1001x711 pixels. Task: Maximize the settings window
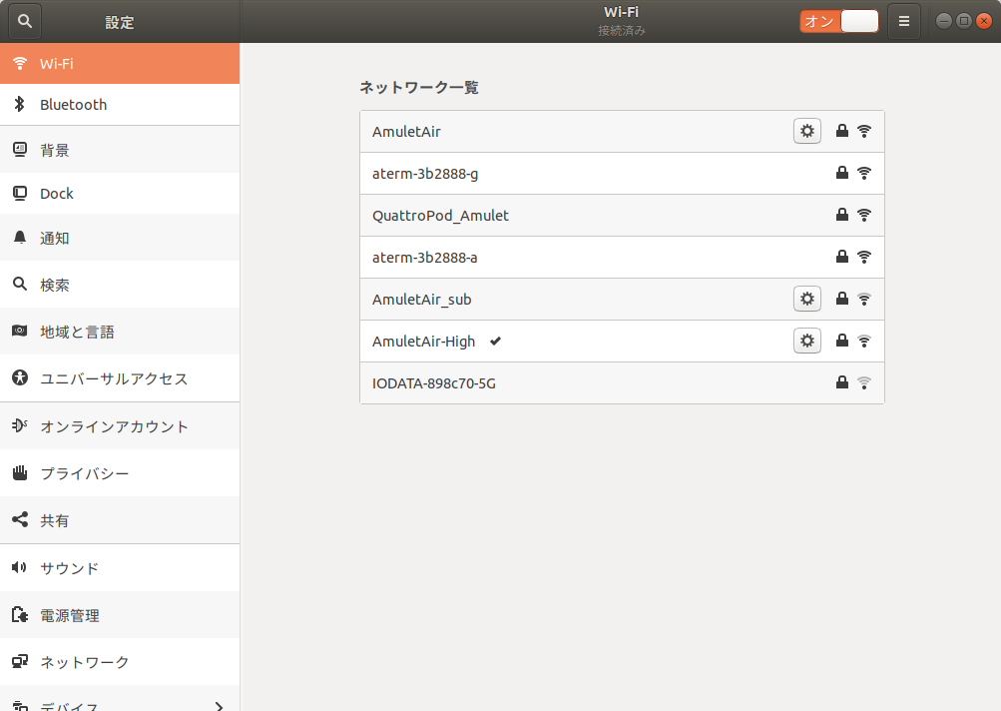tap(964, 21)
